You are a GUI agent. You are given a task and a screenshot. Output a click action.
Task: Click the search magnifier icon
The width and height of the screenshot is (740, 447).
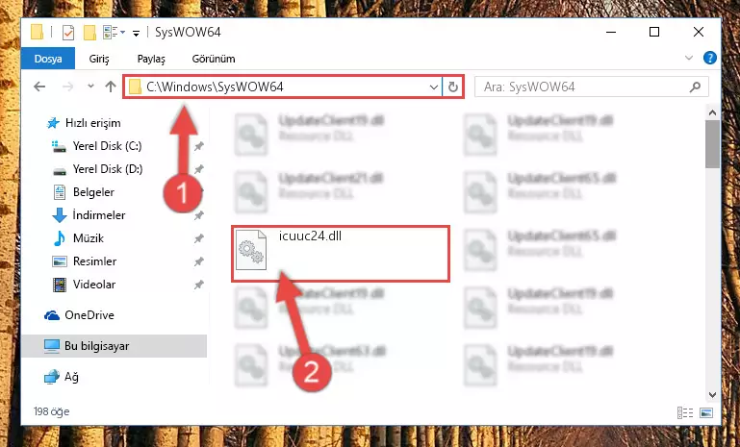695,87
